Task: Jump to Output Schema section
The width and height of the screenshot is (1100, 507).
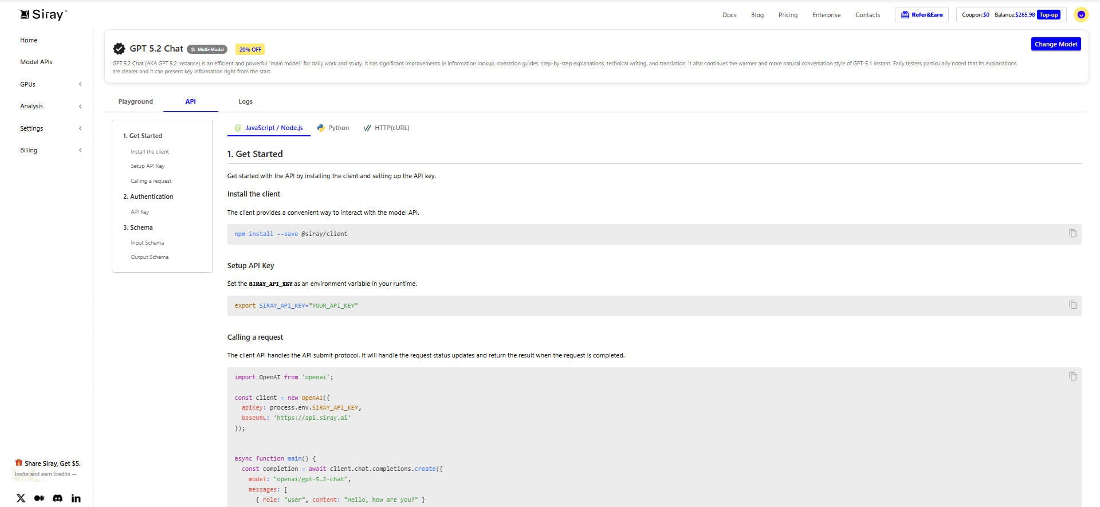Action: (x=150, y=257)
